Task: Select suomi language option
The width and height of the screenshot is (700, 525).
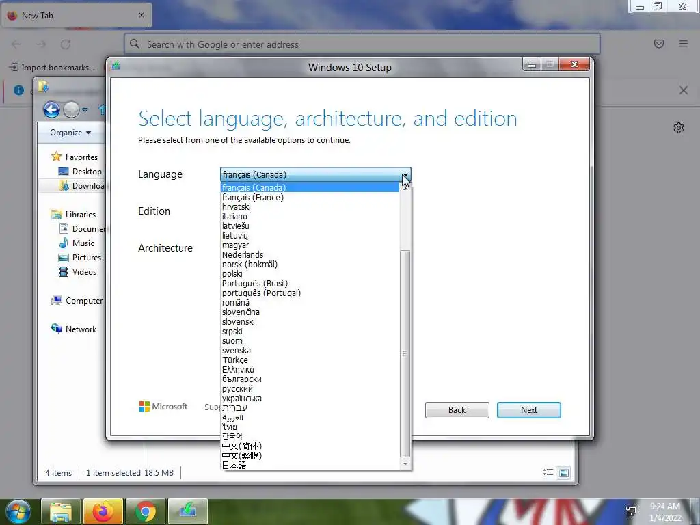Action: tap(310, 341)
